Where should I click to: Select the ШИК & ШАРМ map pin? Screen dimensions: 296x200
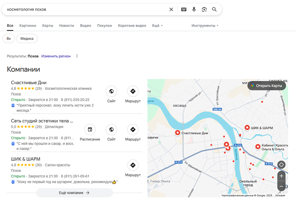pos(247,128)
